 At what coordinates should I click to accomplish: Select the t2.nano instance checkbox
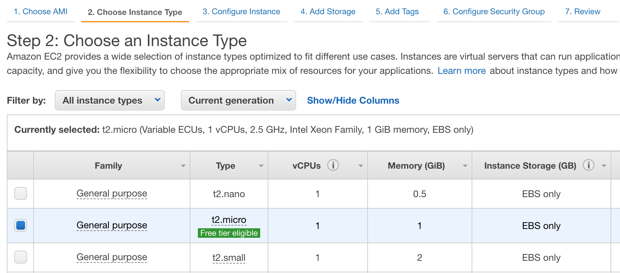pyautogui.click(x=21, y=193)
